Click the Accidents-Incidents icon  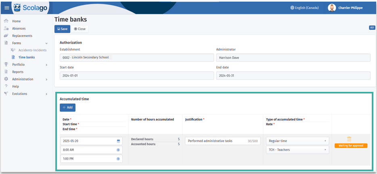click(13, 50)
